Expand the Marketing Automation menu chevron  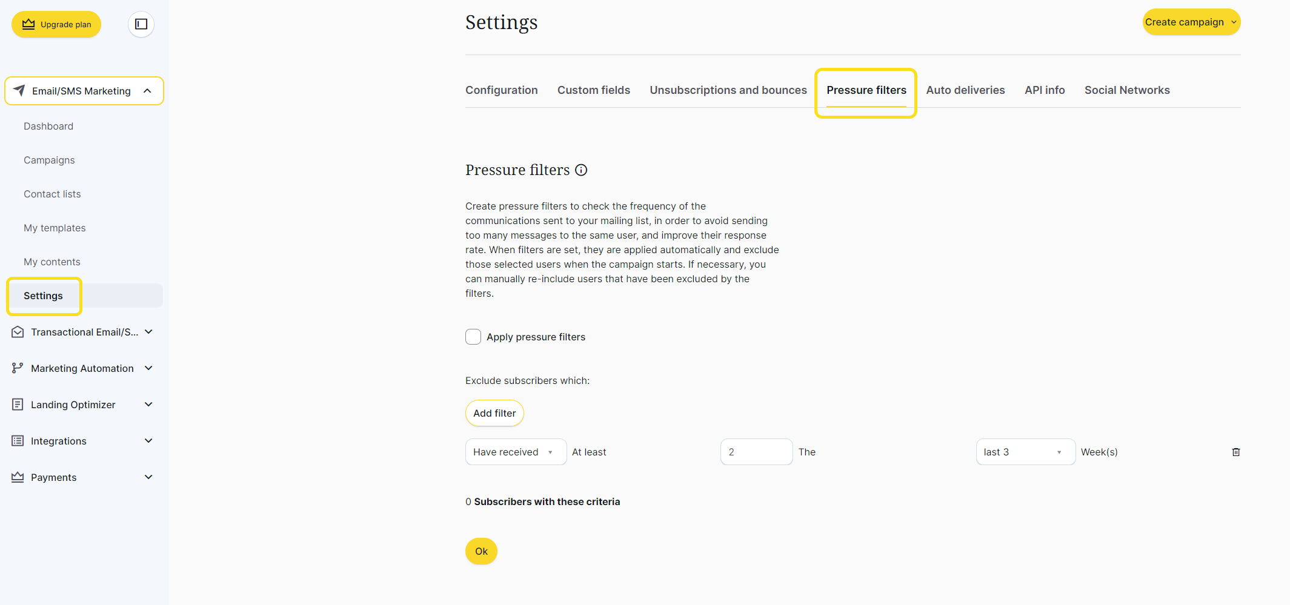coord(148,368)
